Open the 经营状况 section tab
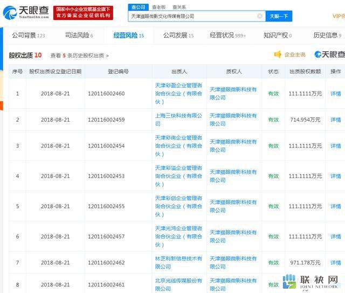345x293 pixels. point(227,35)
